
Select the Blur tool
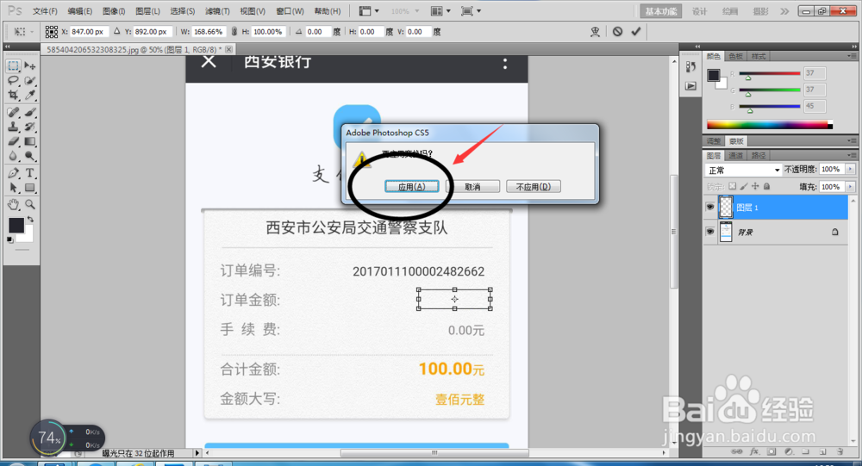click(13, 157)
